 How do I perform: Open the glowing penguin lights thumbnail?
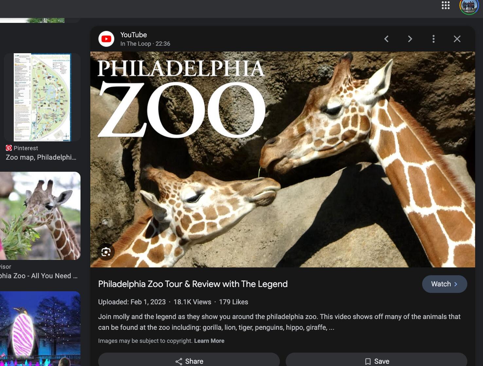pyautogui.click(x=40, y=328)
